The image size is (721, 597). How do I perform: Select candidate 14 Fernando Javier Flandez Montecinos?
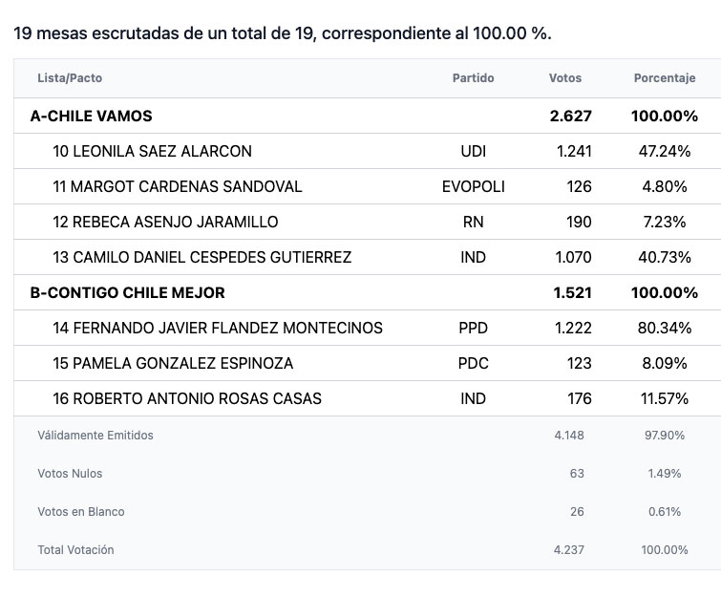tap(368, 328)
